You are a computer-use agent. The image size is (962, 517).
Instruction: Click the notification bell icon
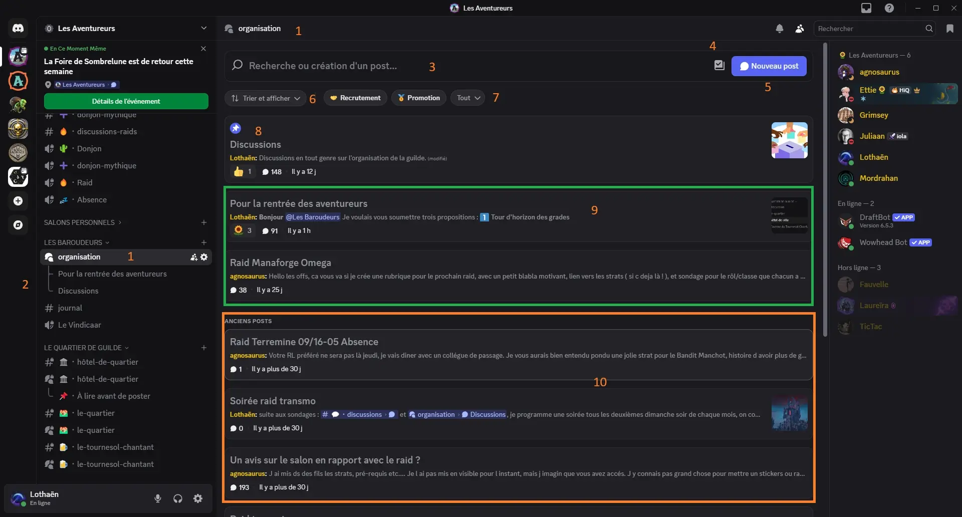click(x=779, y=29)
